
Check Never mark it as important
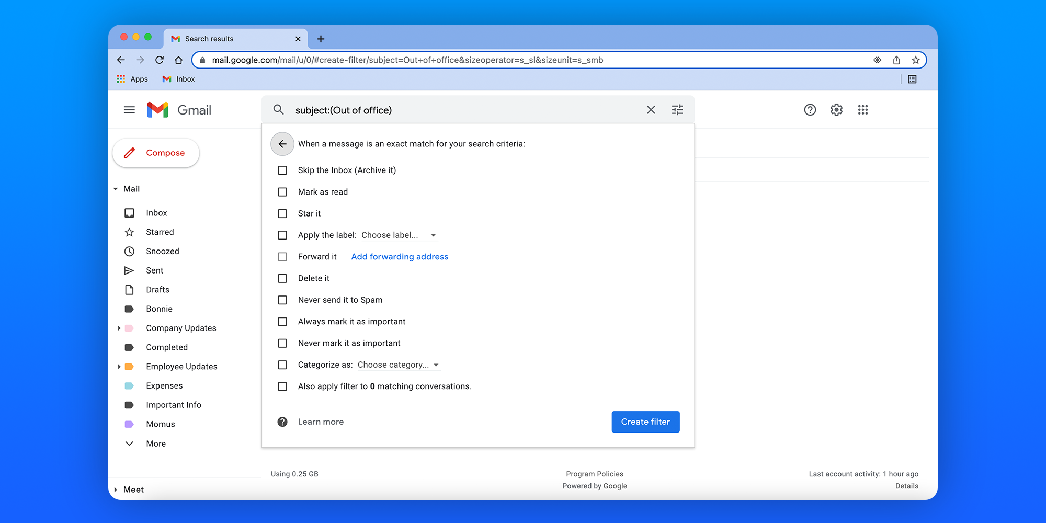282,343
